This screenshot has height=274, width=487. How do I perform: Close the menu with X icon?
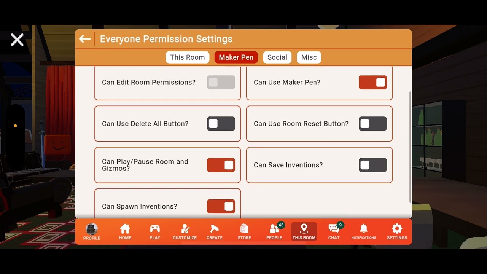(x=17, y=40)
